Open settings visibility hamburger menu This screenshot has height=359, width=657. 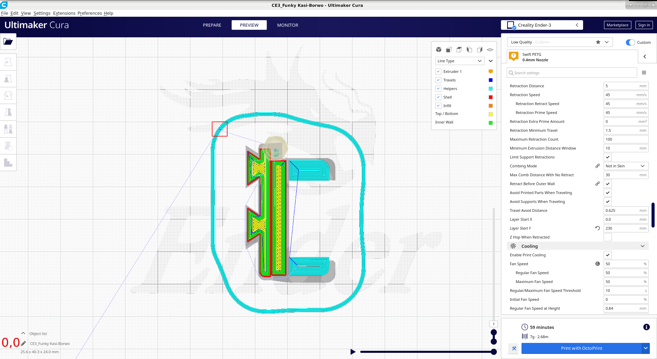(644, 73)
